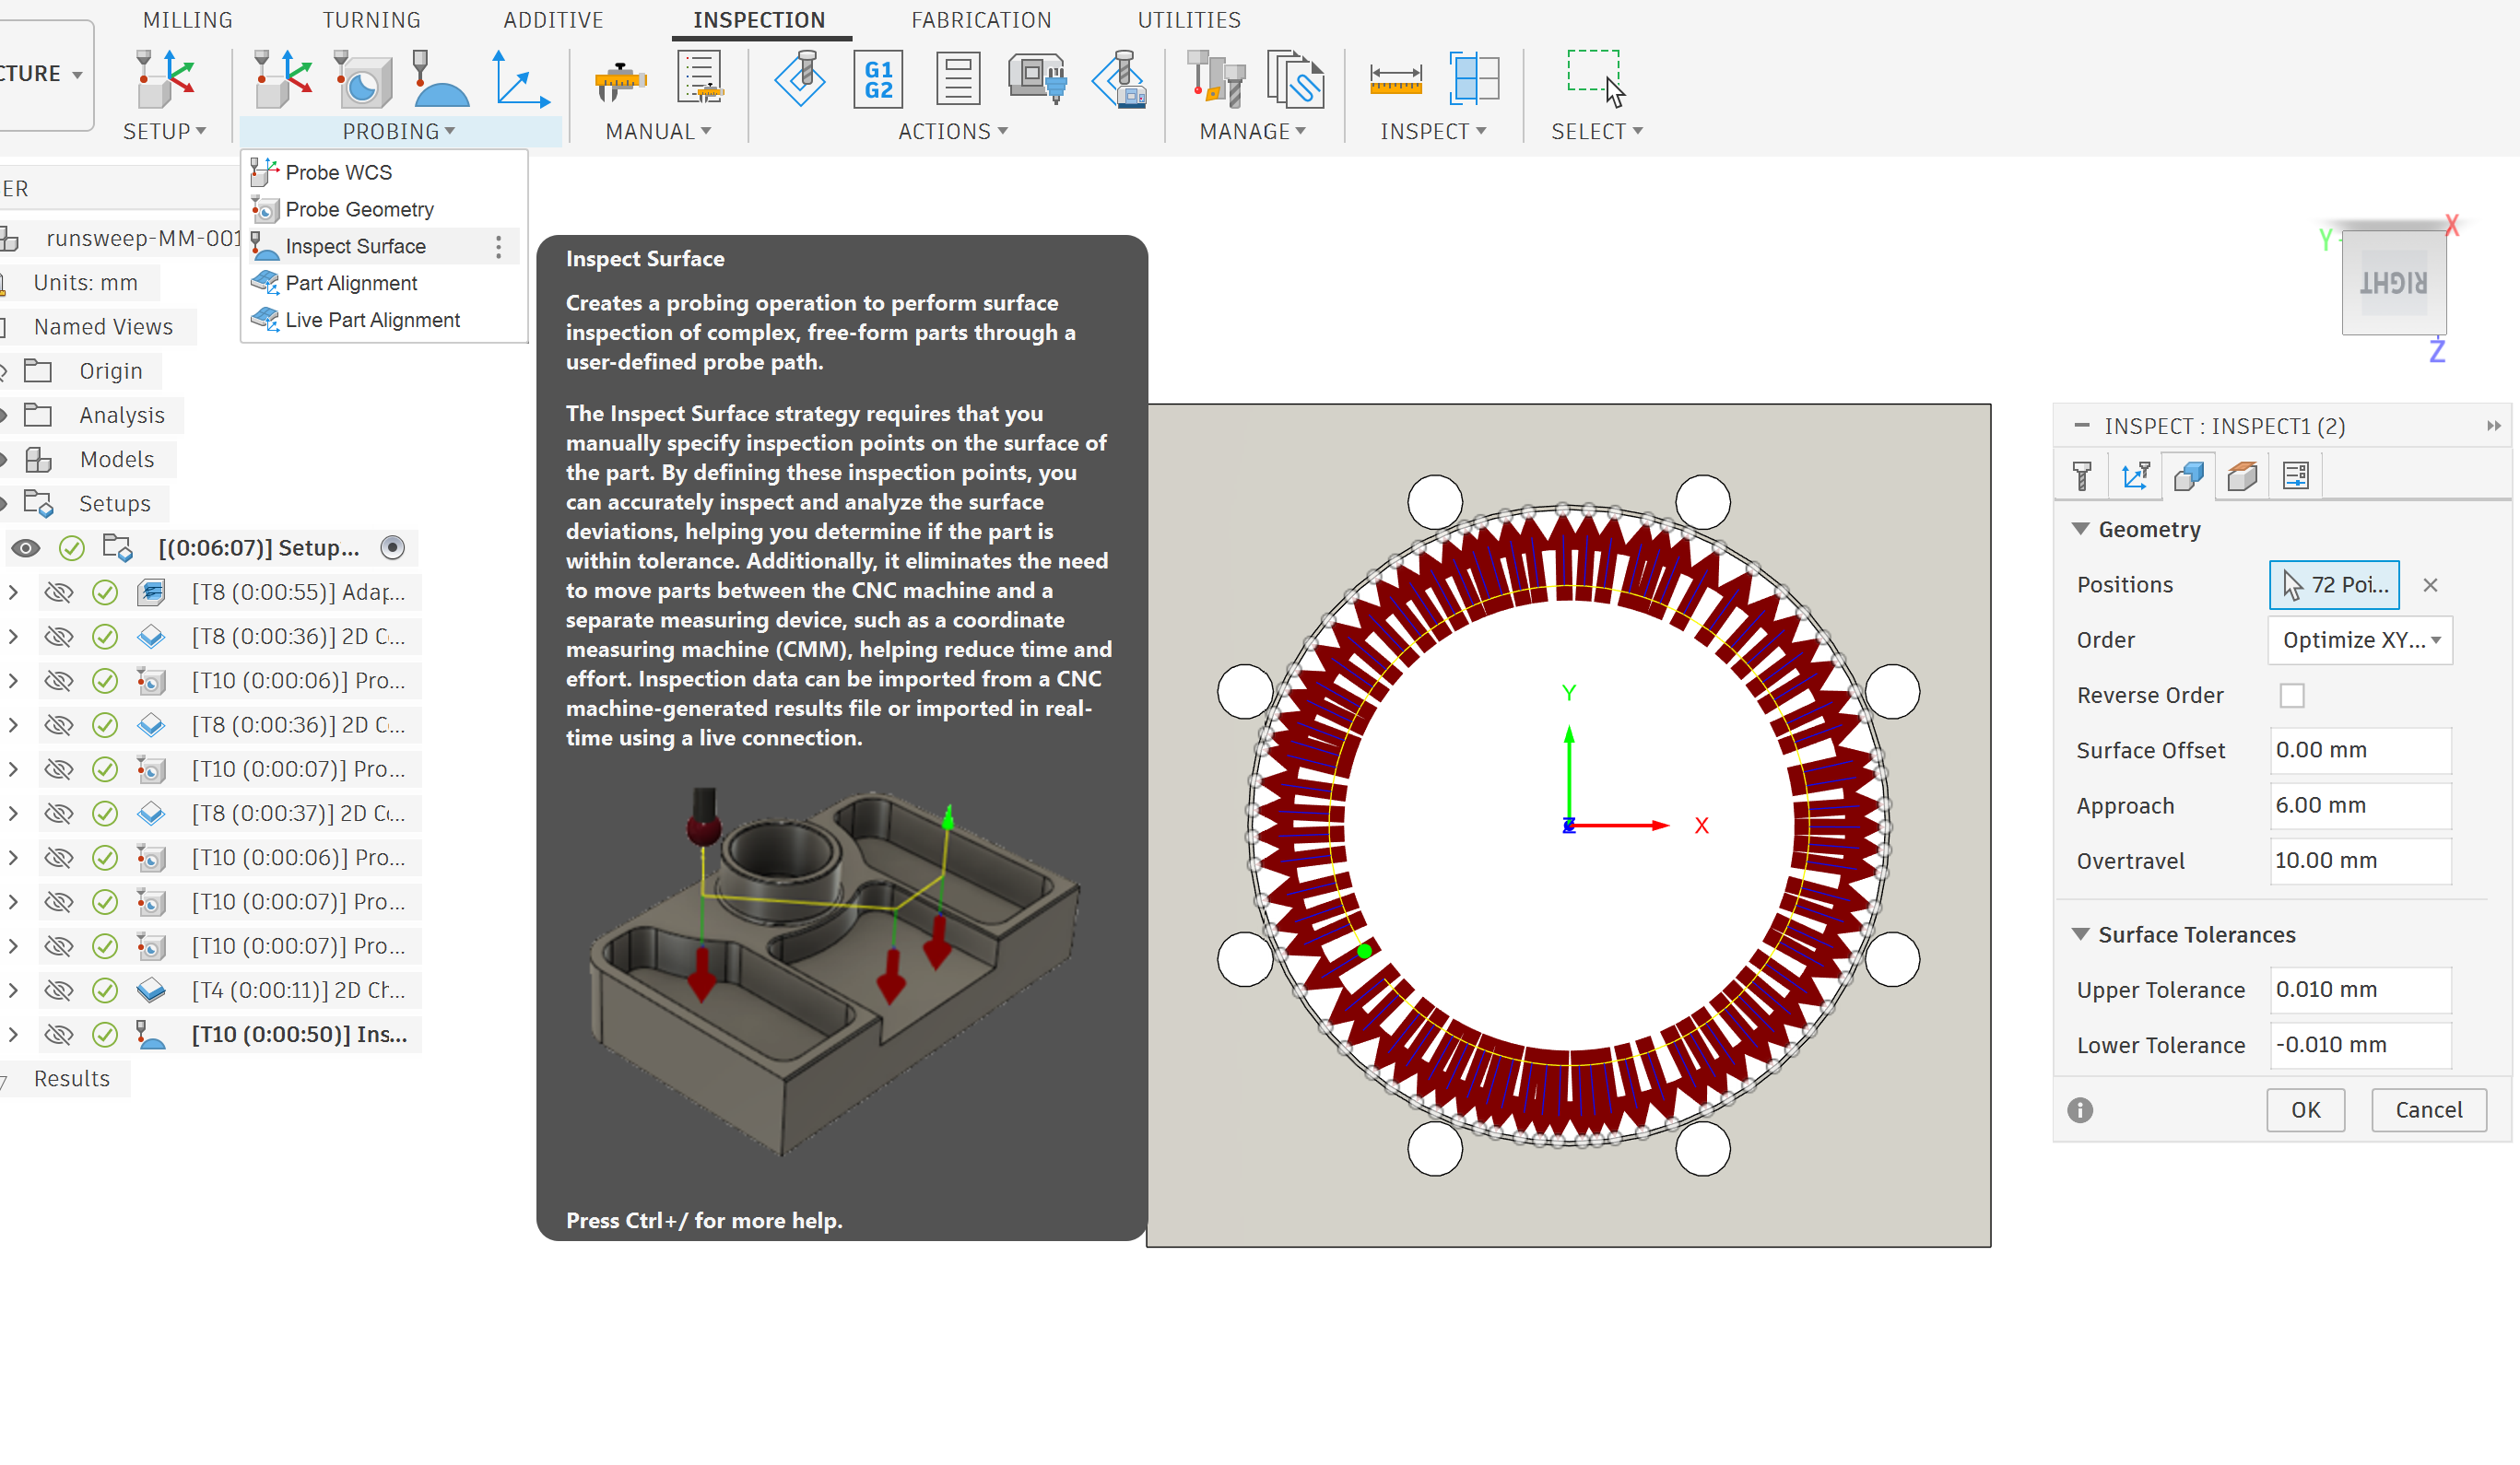Click Cancel in the Inspect dialog
The width and height of the screenshot is (2520, 1465).
click(2428, 1110)
